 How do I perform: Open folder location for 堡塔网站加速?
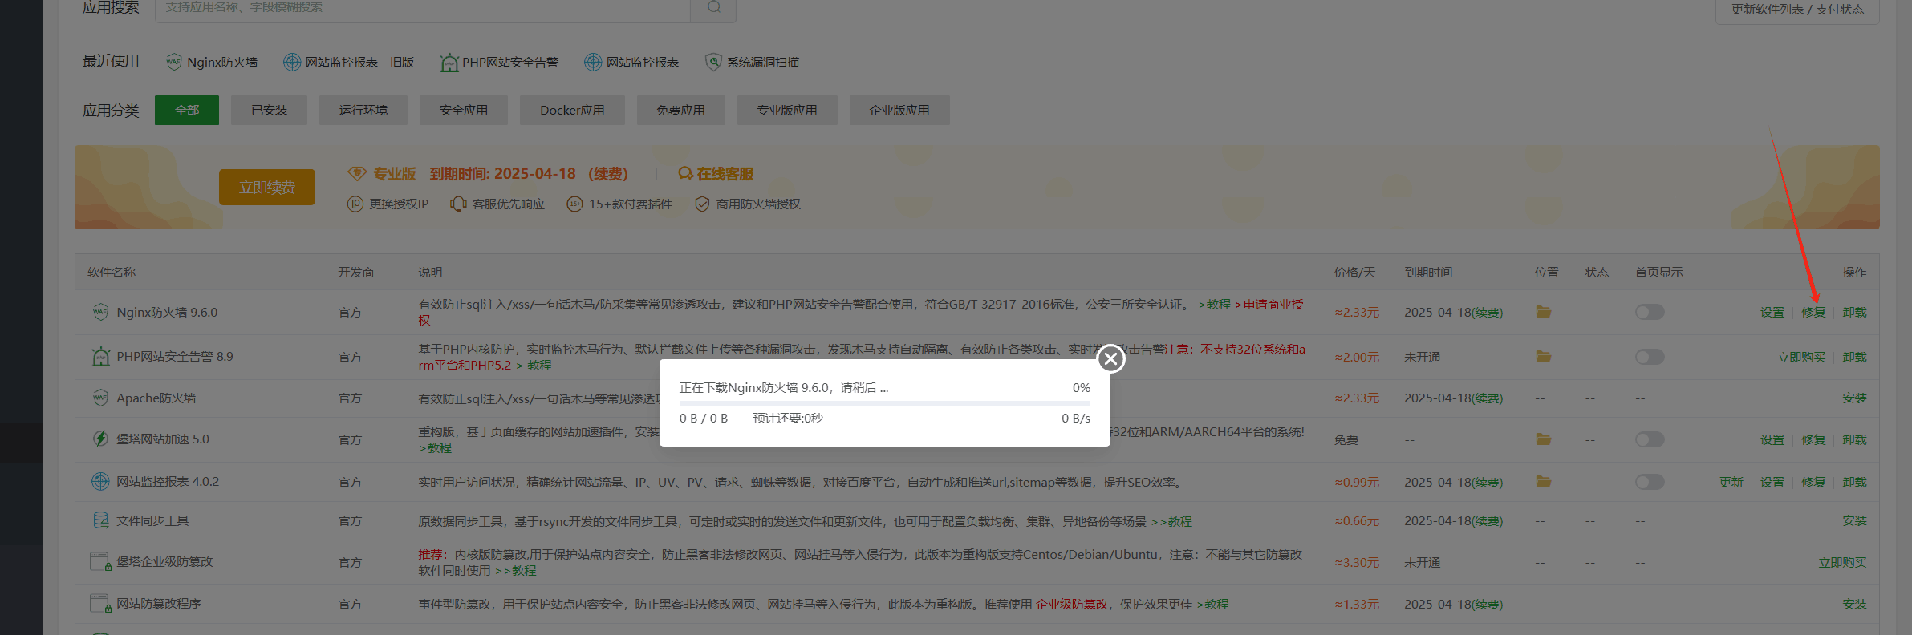(x=1544, y=439)
